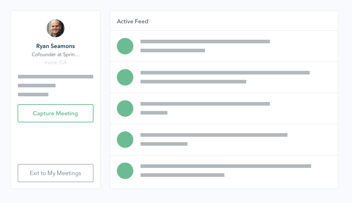Click the Irvine, CA location text
This screenshot has height=203, width=352.
56,62
